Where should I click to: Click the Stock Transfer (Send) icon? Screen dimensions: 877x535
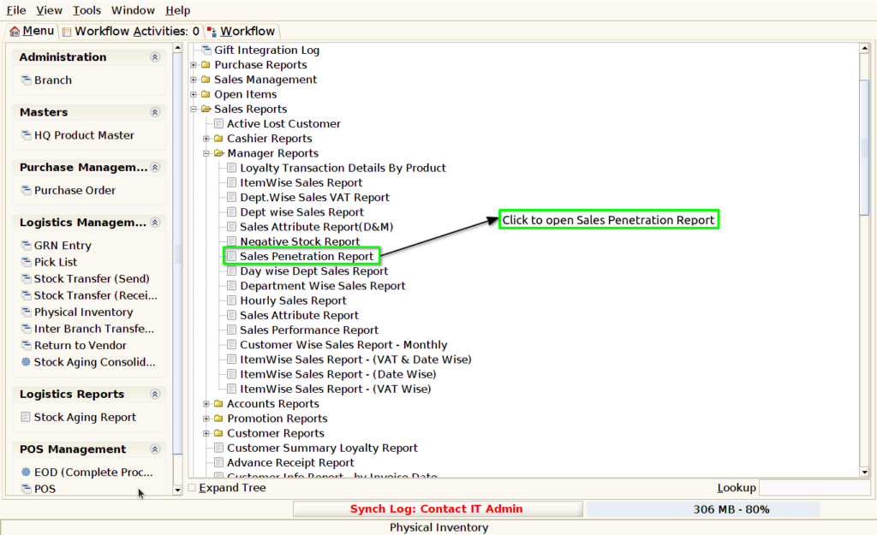coord(26,278)
